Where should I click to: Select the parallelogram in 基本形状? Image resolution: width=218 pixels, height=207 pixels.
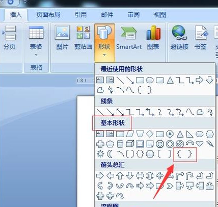(130, 134)
